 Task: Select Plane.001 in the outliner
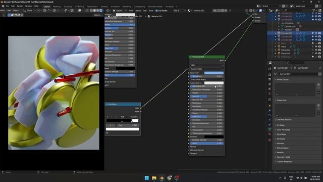tap(285, 50)
